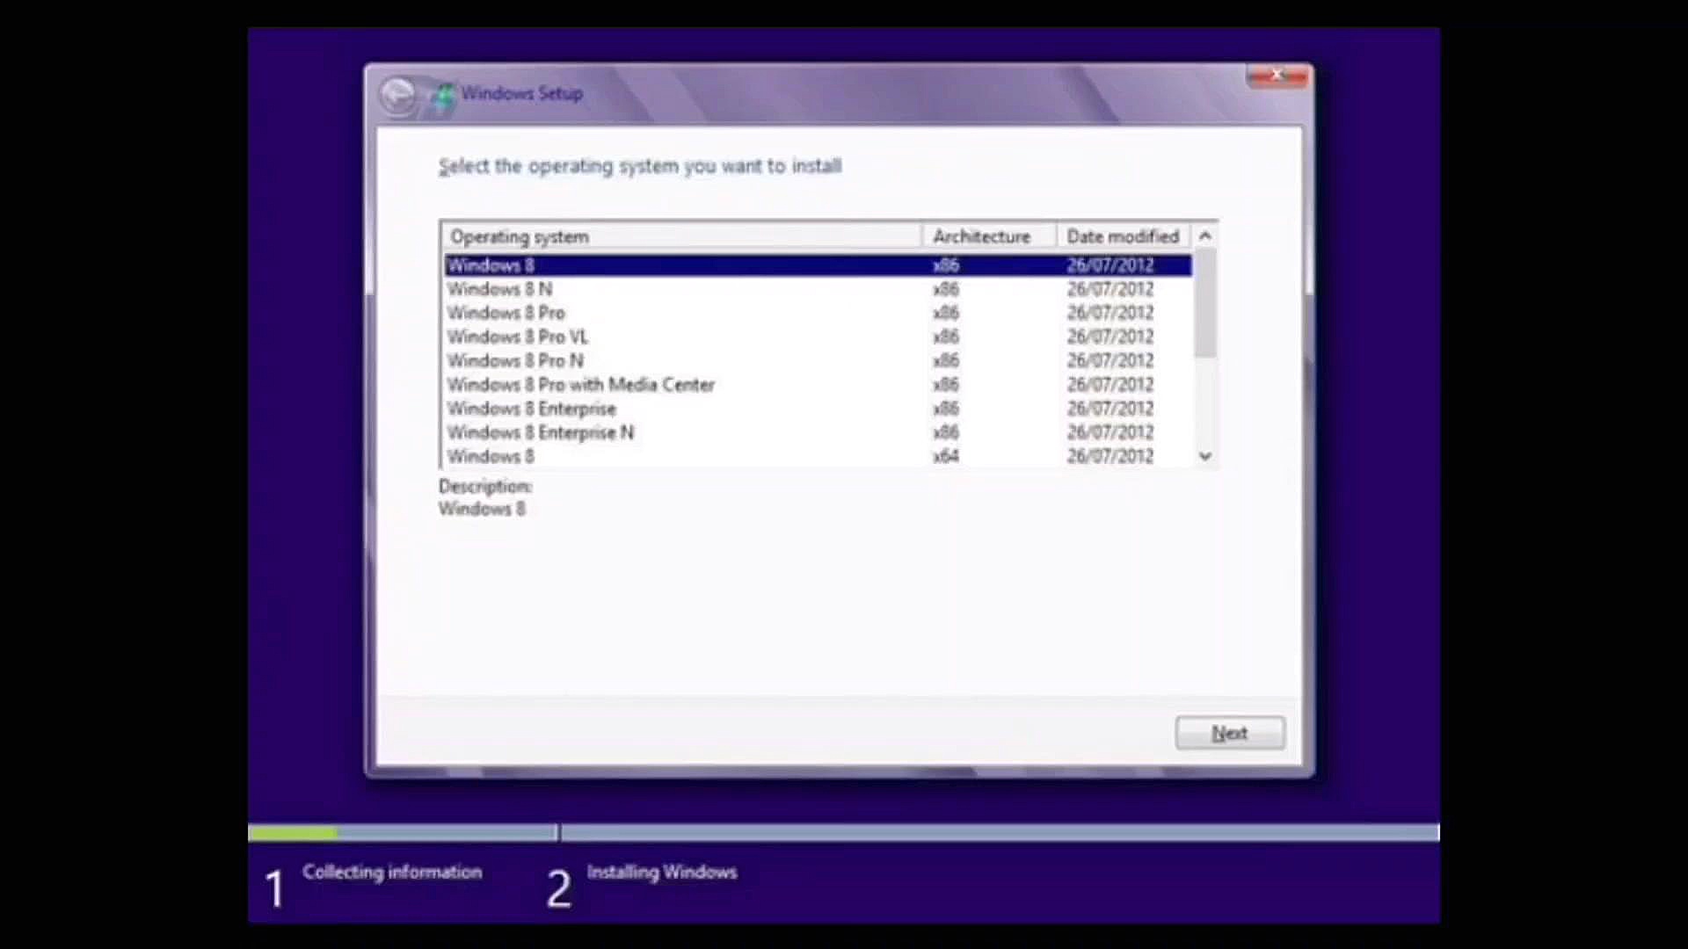The height and width of the screenshot is (949, 1688).
Task: Close the Windows Setup window
Action: point(1277,76)
